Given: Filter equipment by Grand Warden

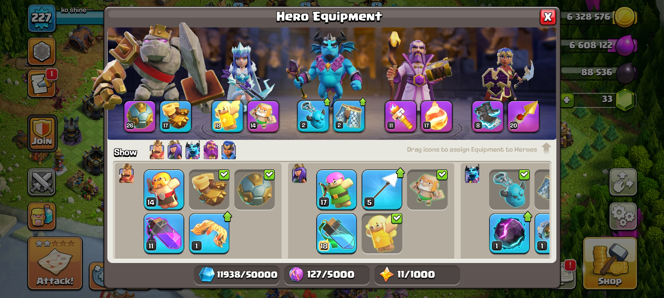Looking at the screenshot, I should [x=211, y=150].
